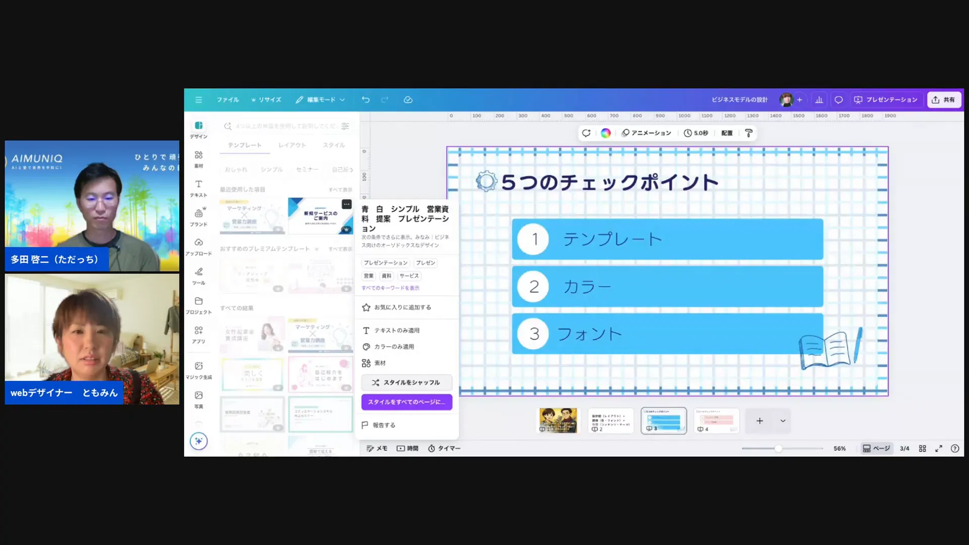Image resolution: width=969 pixels, height=545 pixels.
Task: Click the 共有 share button
Action: pyautogui.click(x=944, y=100)
